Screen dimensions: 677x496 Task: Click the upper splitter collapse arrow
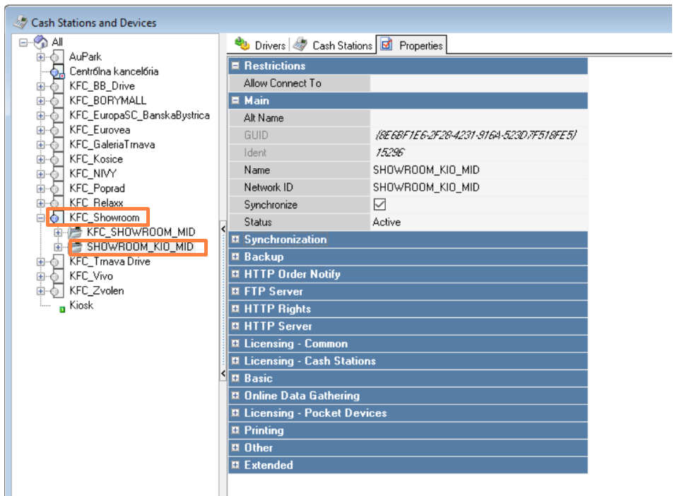(223, 229)
